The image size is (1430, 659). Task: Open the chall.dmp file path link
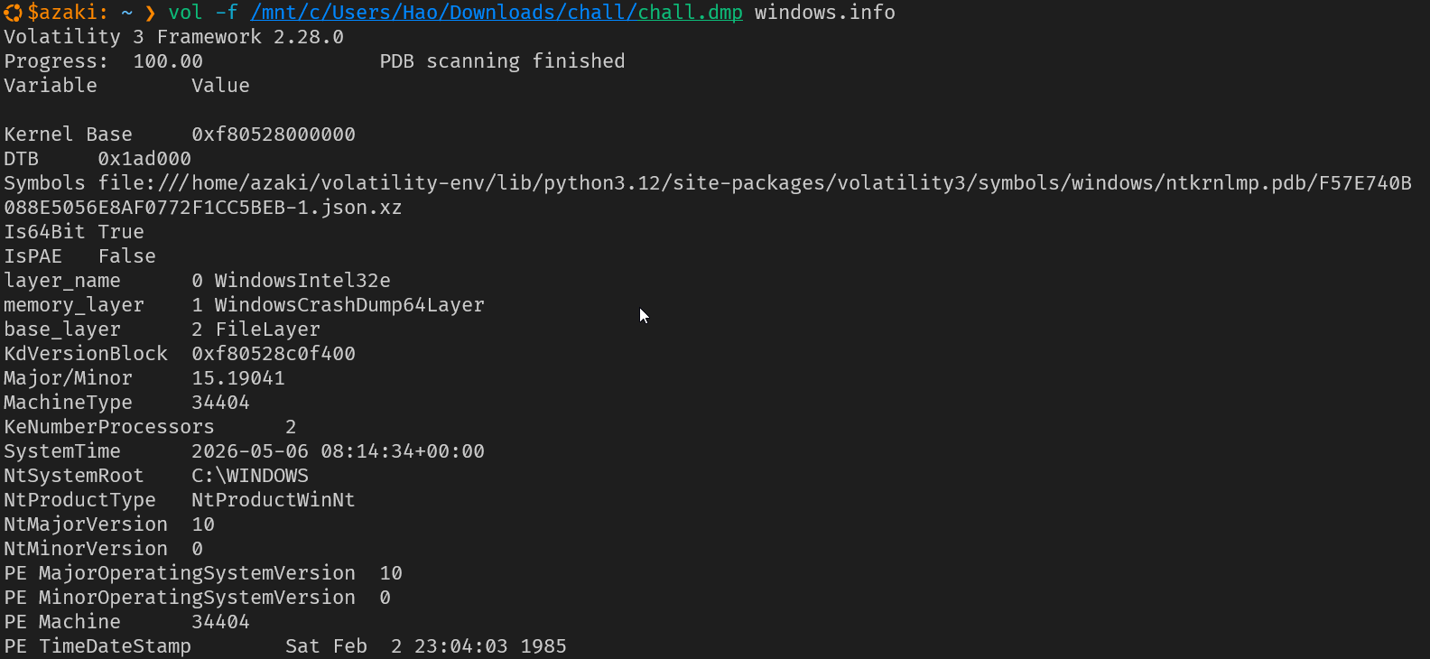(x=497, y=13)
